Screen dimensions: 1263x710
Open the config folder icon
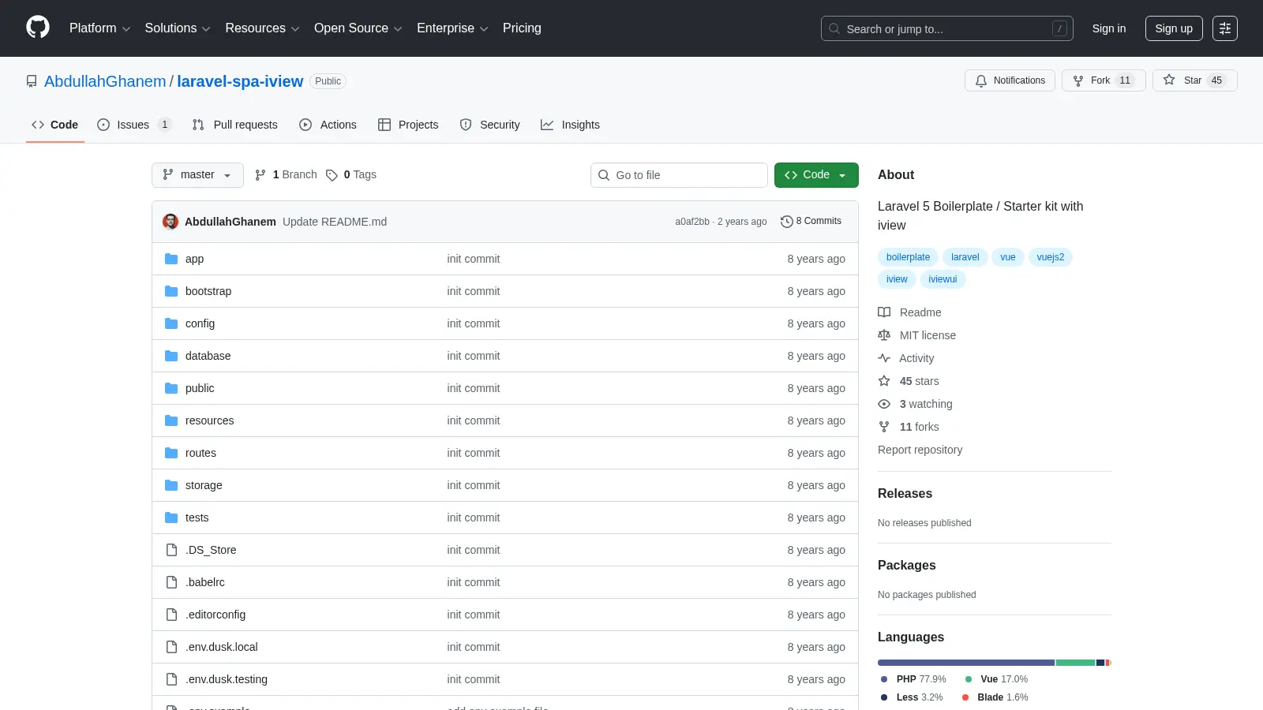171,323
